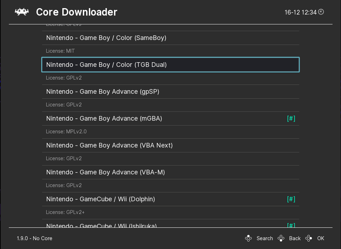Click installed [#] marker on Dolphin row
Image resolution: width=341 pixels, height=249 pixels.
pos(291,199)
